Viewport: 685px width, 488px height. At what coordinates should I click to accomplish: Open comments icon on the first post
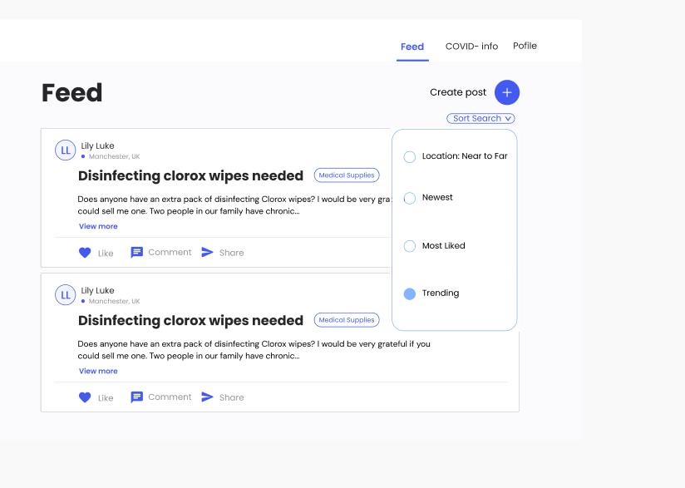click(x=136, y=253)
